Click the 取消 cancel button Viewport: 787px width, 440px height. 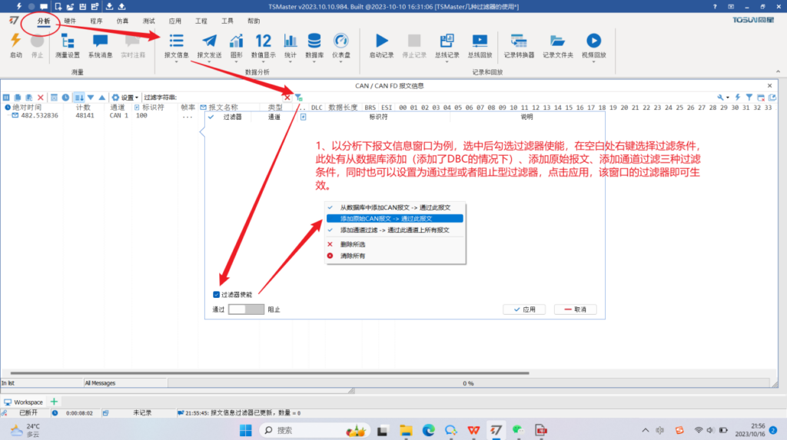575,309
